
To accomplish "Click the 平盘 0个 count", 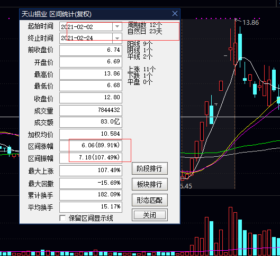I will pos(140,82).
